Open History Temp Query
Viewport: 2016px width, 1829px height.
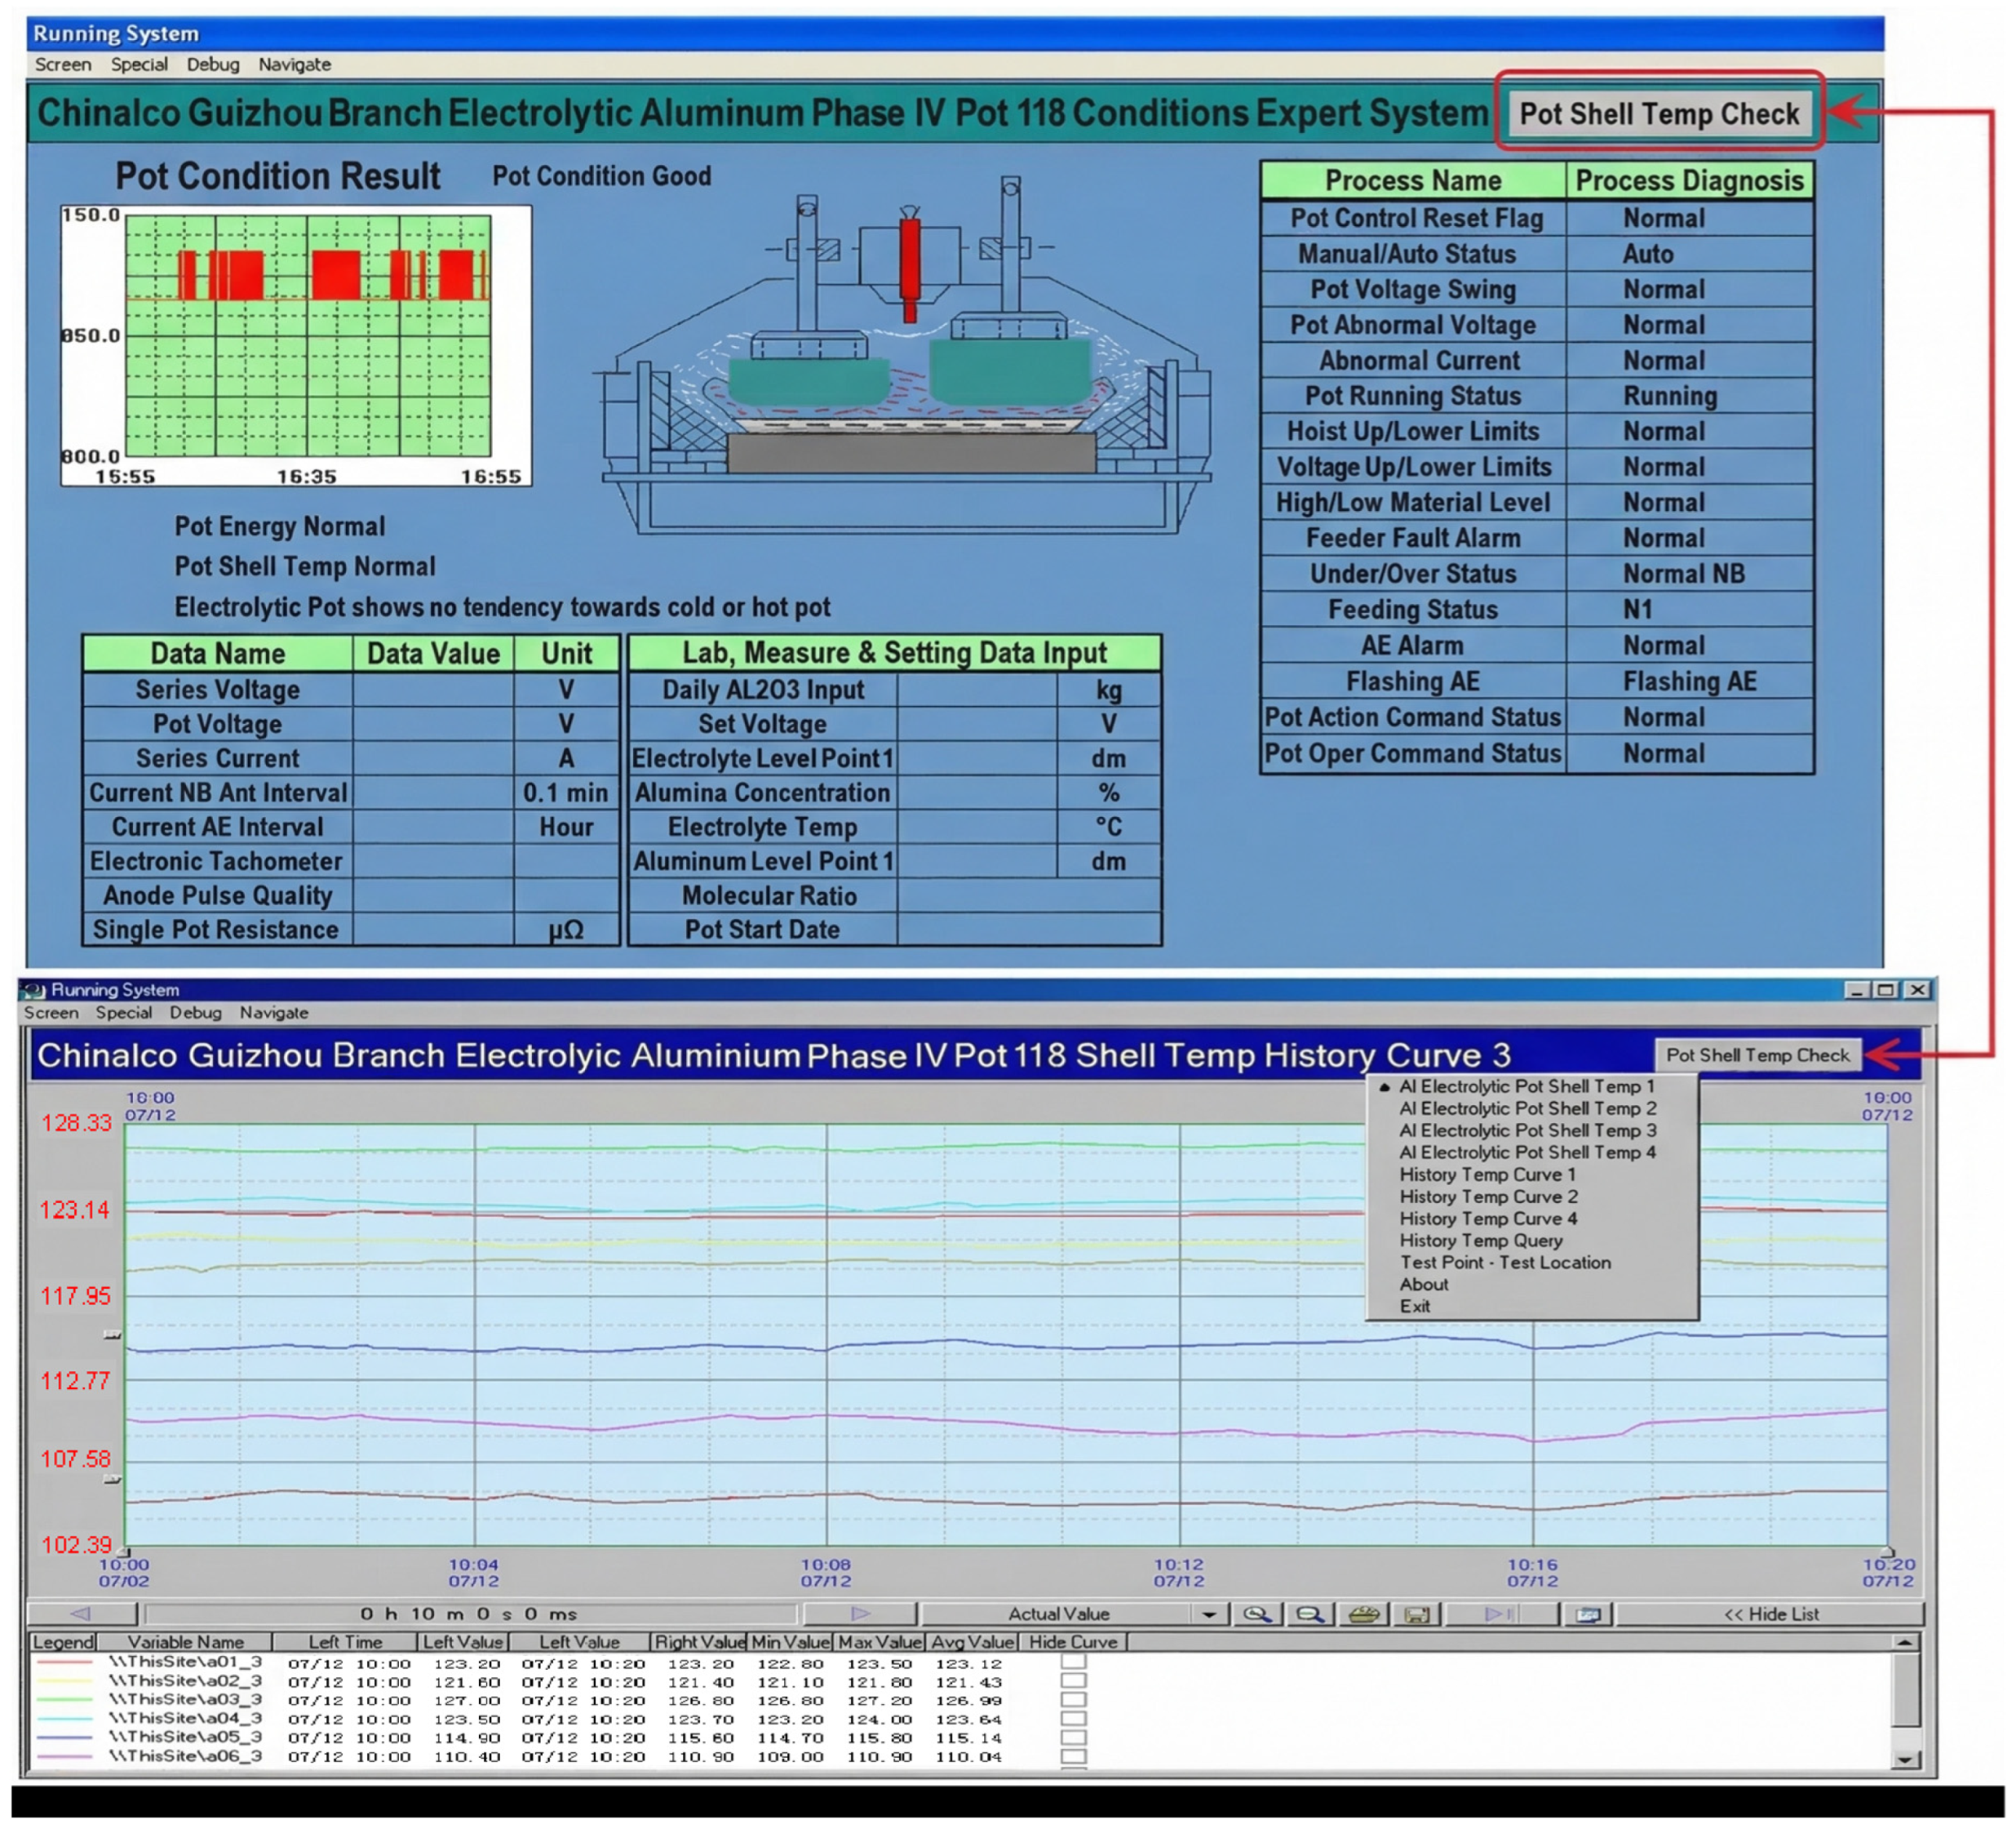click(1481, 1240)
